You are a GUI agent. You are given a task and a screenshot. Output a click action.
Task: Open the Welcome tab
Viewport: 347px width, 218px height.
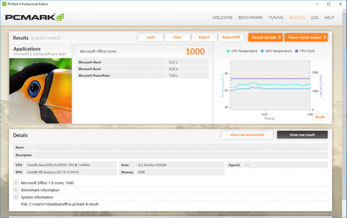222,17
